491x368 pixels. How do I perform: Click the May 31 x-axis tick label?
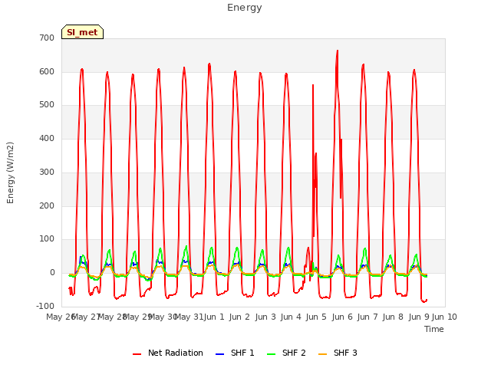pos(189,317)
